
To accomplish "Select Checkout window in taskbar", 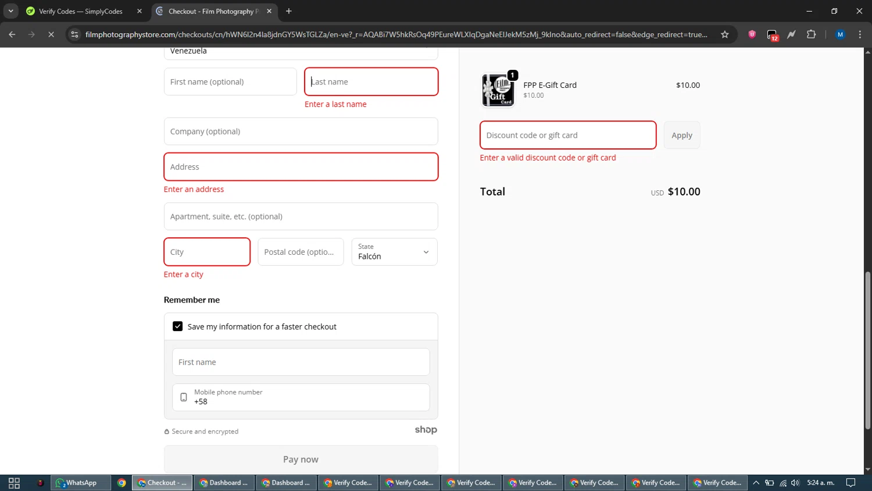I will coord(162,483).
